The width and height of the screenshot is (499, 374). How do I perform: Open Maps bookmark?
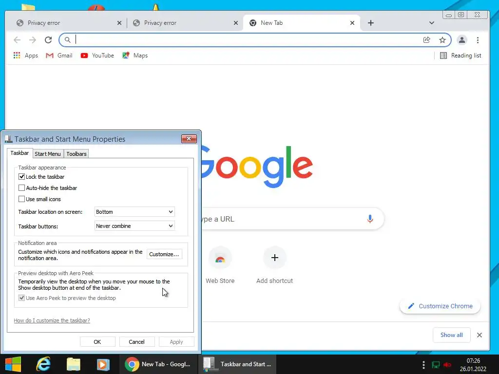pyautogui.click(x=135, y=56)
